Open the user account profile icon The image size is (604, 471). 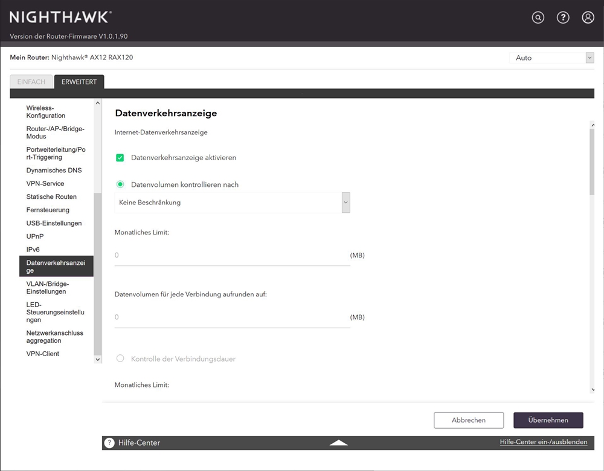588,18
